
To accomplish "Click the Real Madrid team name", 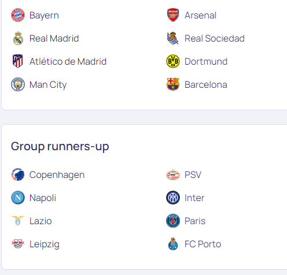I will pos(54,38).
